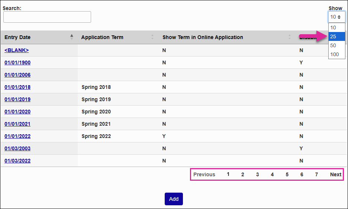The width and height of the screenshot is (348, 209).
Task: Choose 10 in the Show list
Action: (337, 28)
